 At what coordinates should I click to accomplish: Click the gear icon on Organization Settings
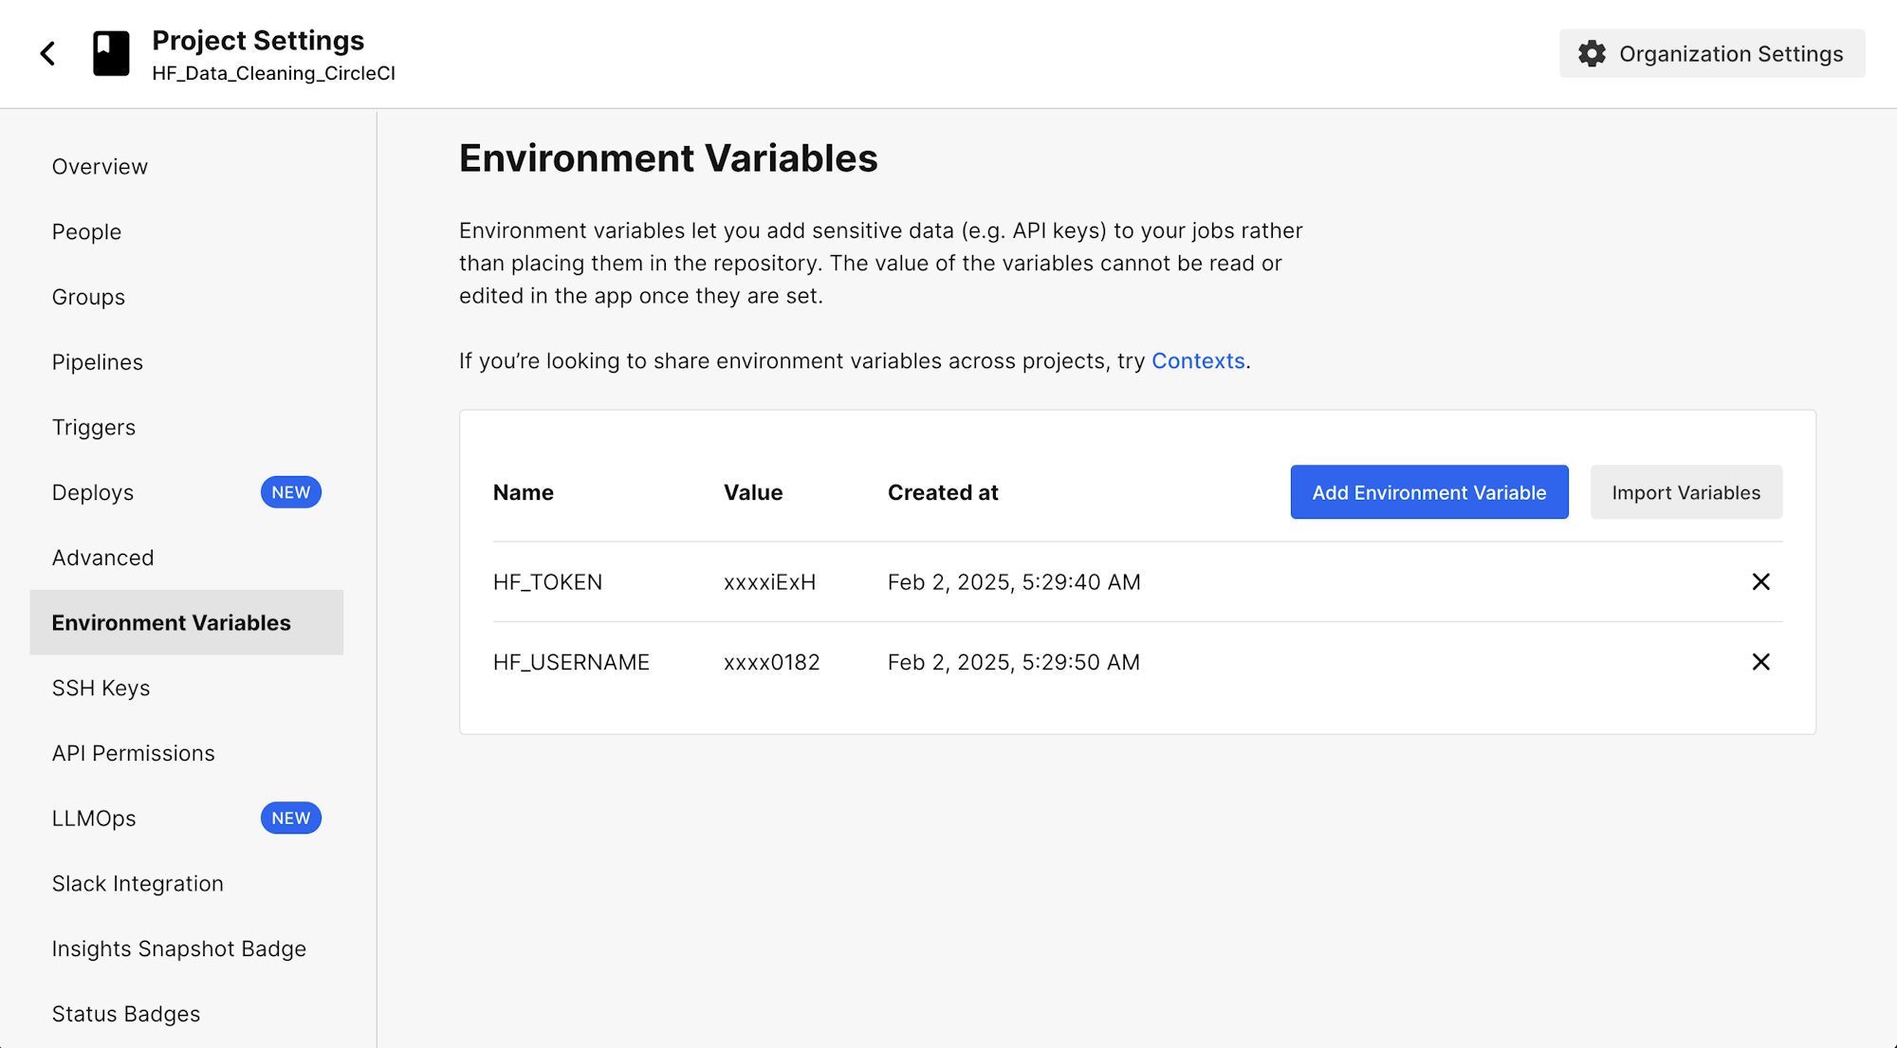[1593, 54]
